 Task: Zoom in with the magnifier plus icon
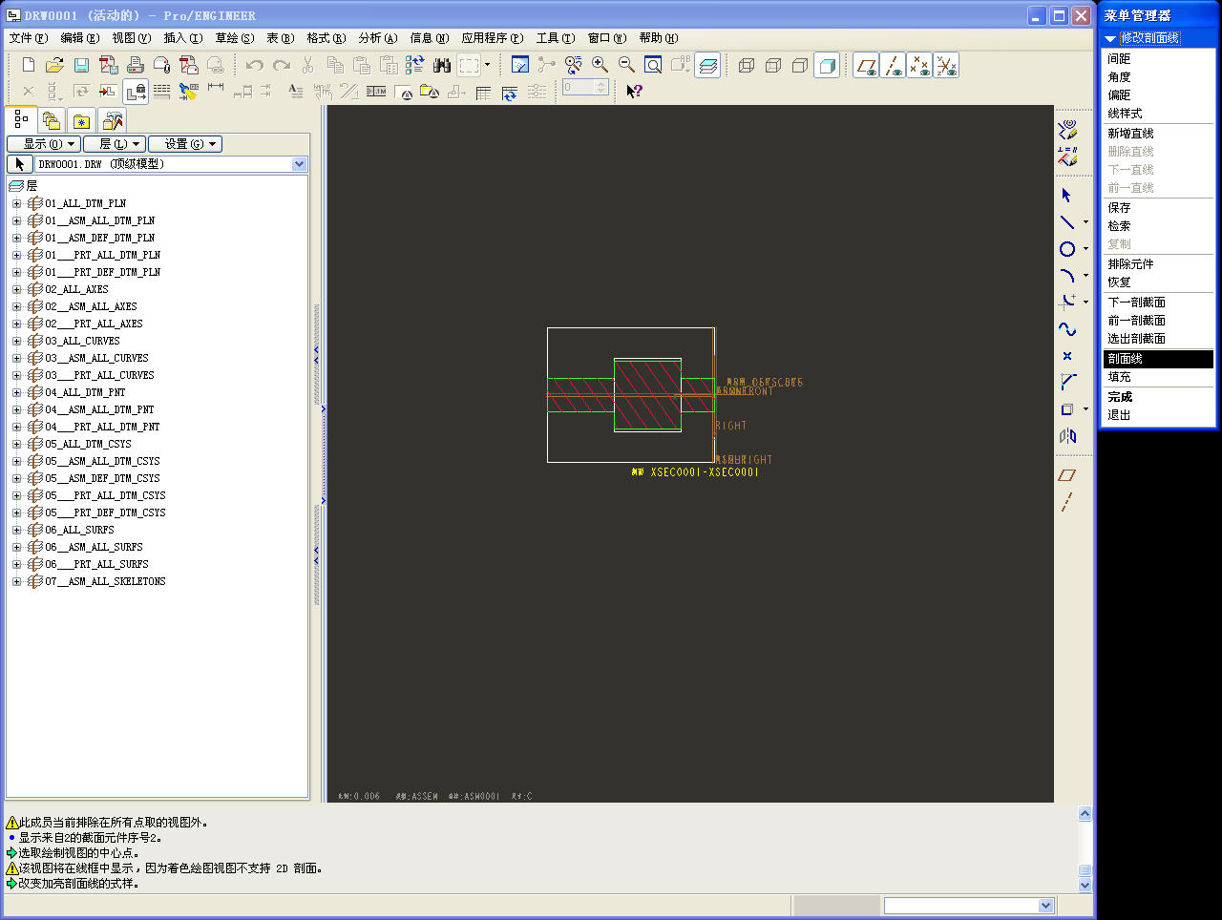[600, 65]
